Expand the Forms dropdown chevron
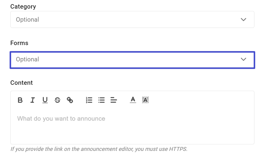The width and height of the screenshot is (263, 158). (243, 59)
